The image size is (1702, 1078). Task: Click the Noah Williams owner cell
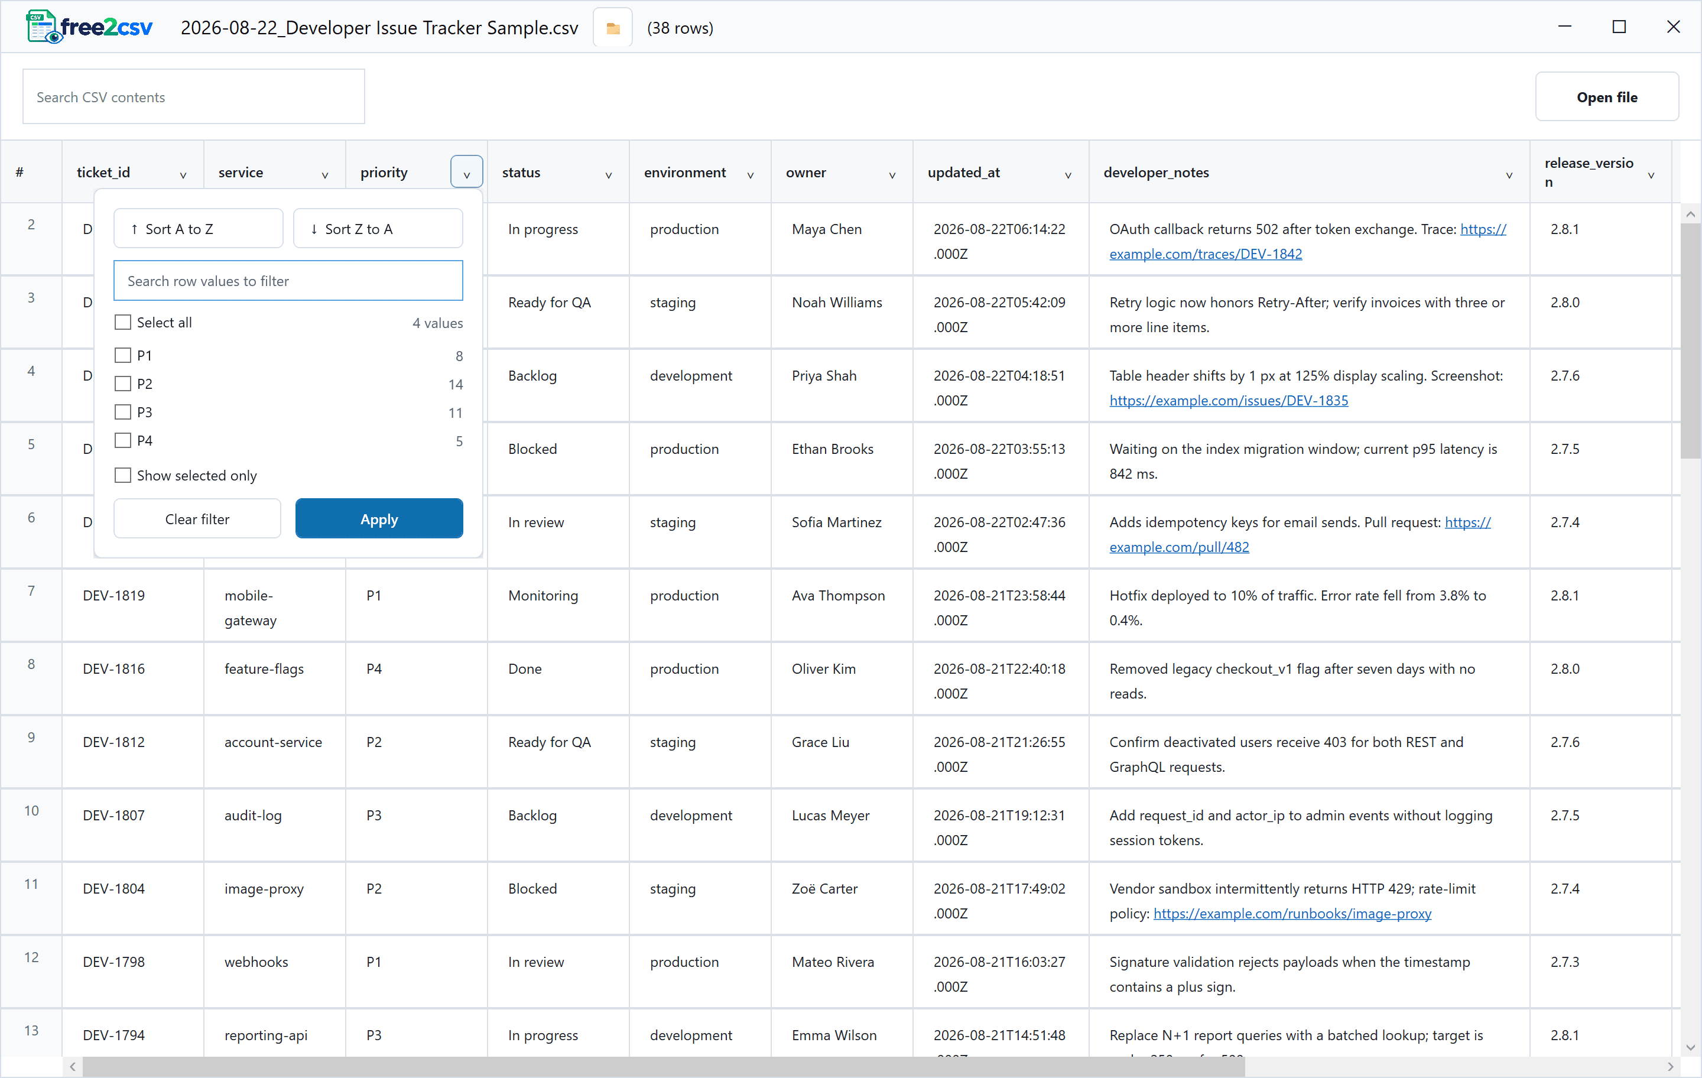pos(842,313)
